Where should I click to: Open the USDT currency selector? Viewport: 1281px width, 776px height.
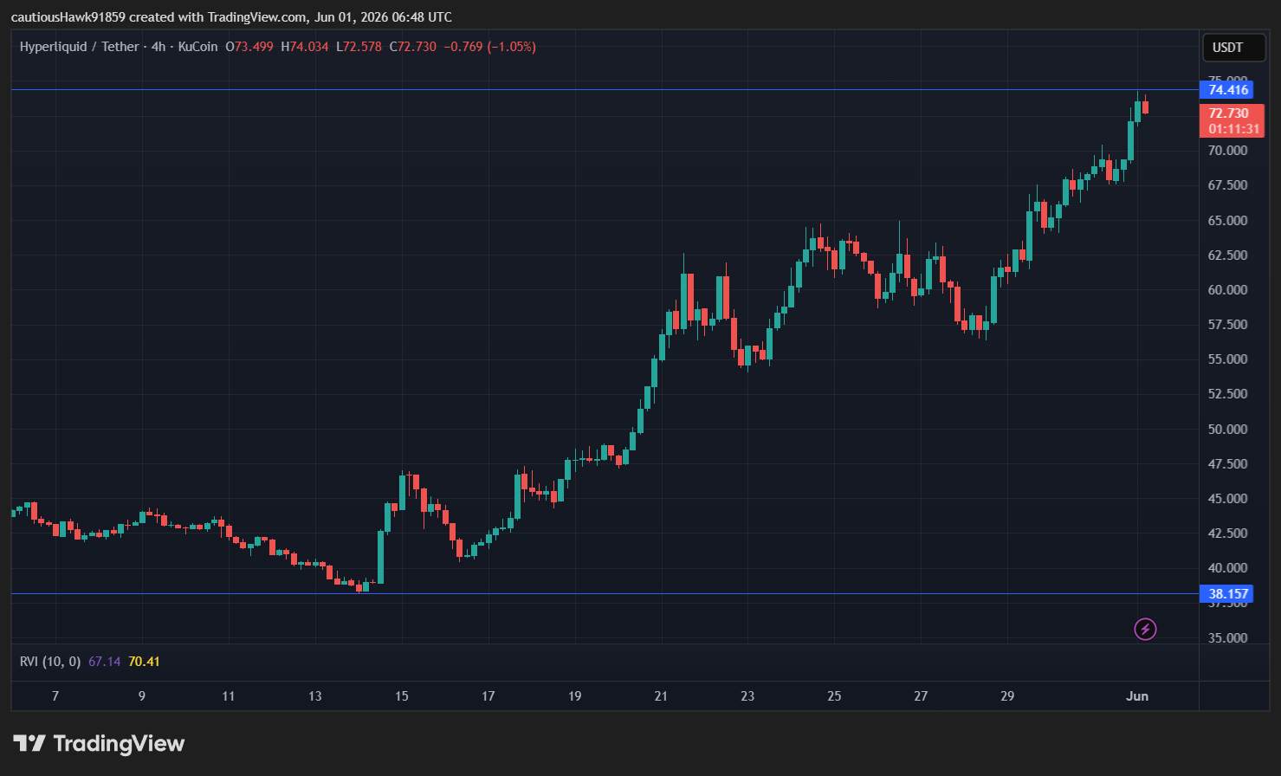[x=1234, y=48]
